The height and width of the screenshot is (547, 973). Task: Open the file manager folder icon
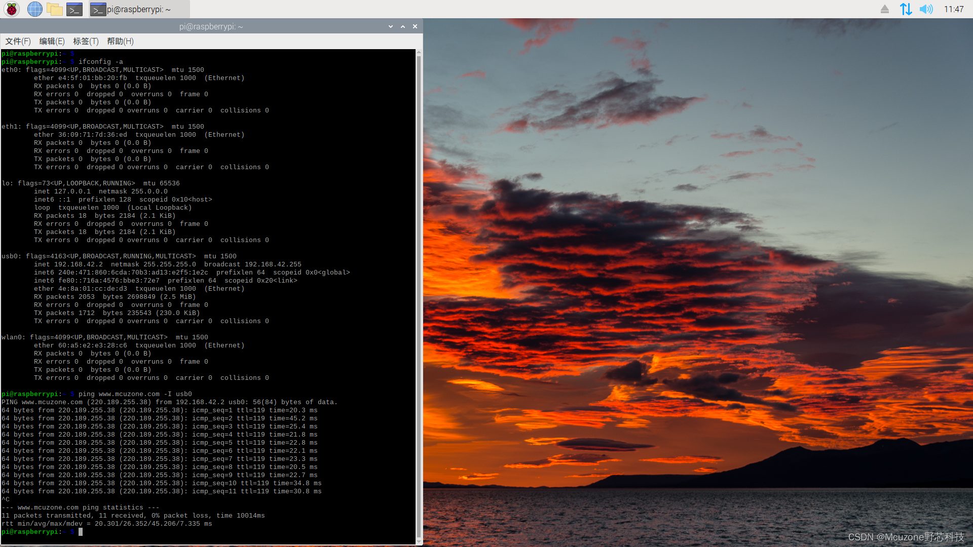(x=54, y=9)
